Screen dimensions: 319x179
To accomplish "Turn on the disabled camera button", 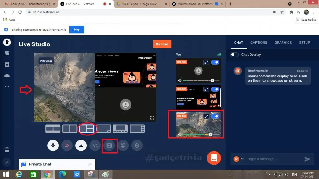I will pyautogui.click(x=67, y=145).
